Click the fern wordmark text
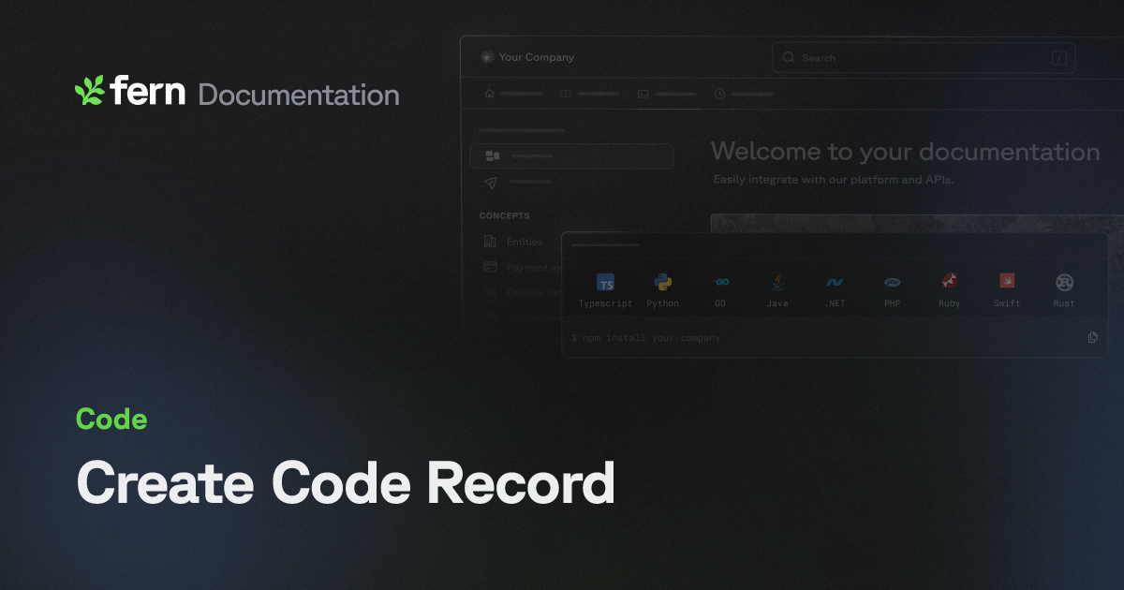 point(148,91)
